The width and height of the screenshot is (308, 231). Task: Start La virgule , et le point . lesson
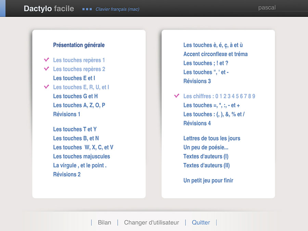tap(80, 165)
